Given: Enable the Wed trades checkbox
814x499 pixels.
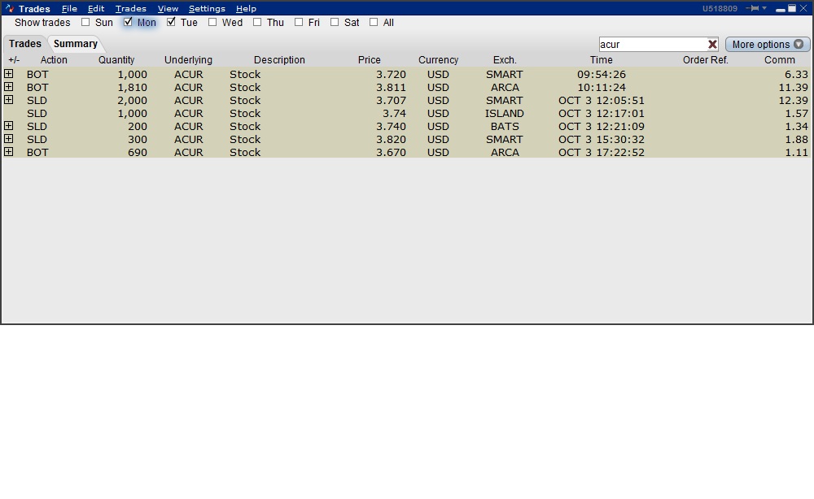Looking at the screenshot, I should tap(212, 22).
